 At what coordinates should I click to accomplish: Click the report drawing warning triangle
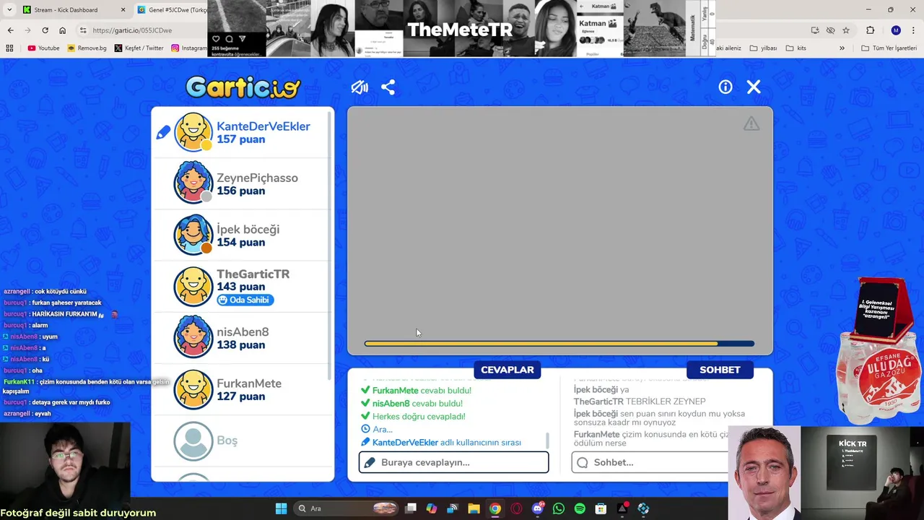pyautogui.click(x=751, y=123)
